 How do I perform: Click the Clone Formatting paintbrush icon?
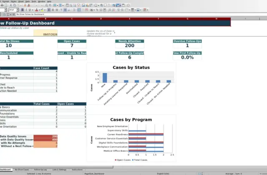point(25,5)
